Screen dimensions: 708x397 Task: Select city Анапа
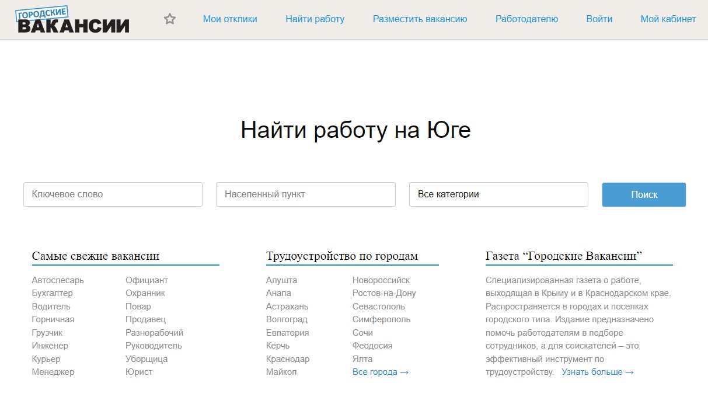click(278, 293)
